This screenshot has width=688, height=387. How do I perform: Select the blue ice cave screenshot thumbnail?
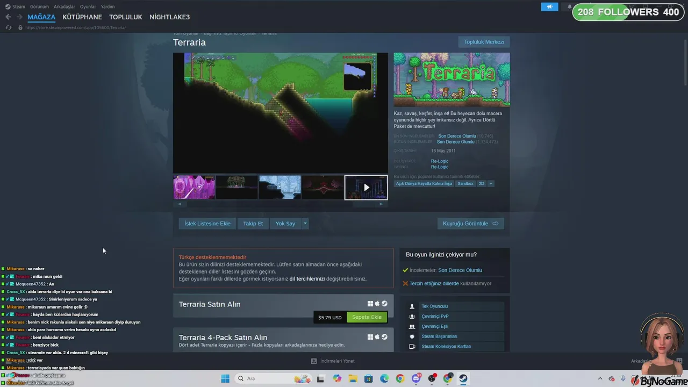[280, 187]
